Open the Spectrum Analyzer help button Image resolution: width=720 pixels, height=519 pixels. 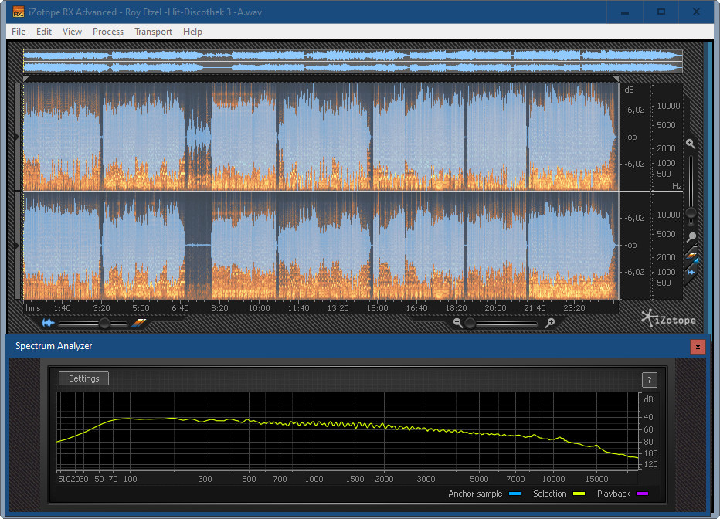click(650, 379)
